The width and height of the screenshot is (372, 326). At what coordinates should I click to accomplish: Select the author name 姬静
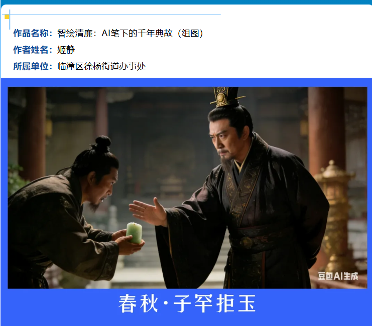[x=66, y=50]
